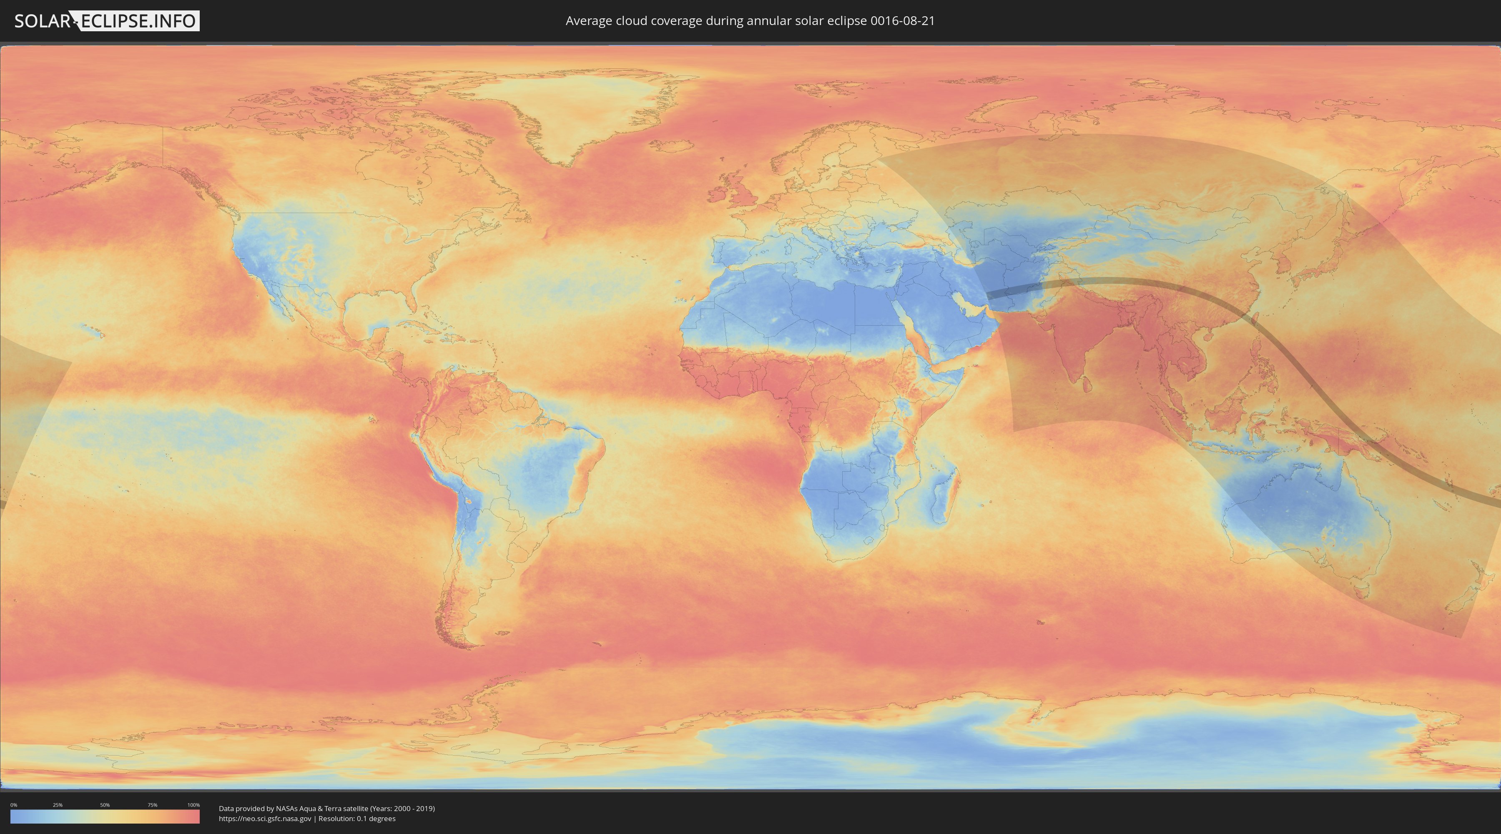The height and width of the screenshot is (834, 1501).
Task: Click the SOLAR-ECLIPSE.INFO logo
Action: (107, 21)
